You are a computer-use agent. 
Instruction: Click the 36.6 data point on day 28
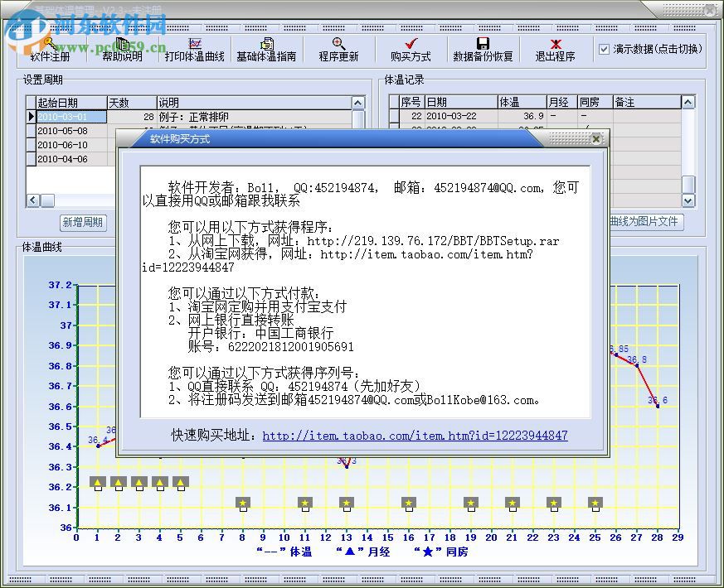point(658,407)
